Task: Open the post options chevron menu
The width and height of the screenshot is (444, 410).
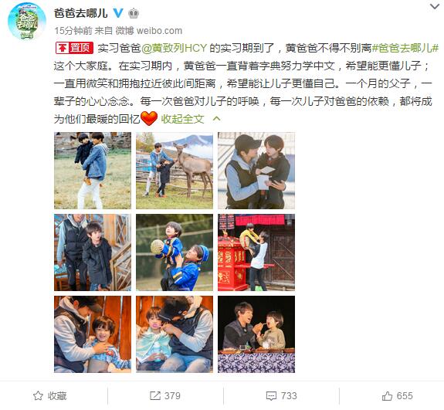Action: coord(435,6)
